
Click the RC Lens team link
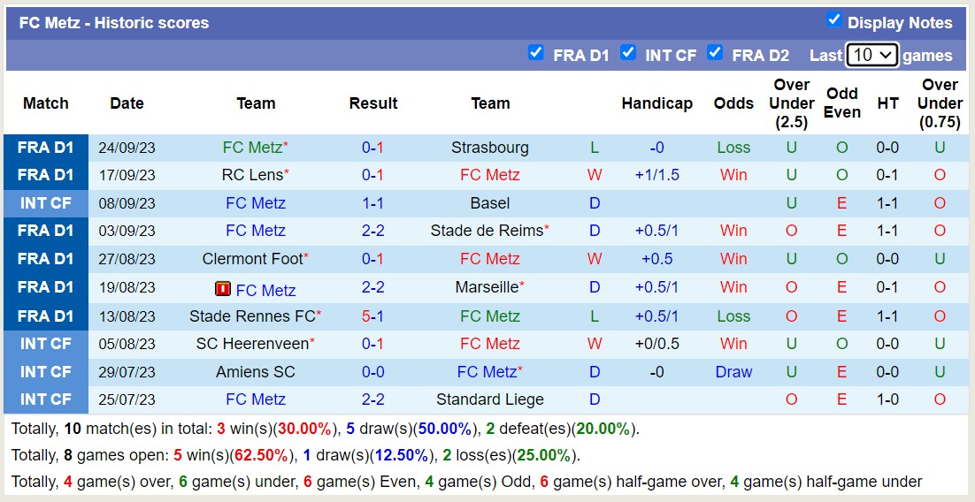[x=252, y=175]
